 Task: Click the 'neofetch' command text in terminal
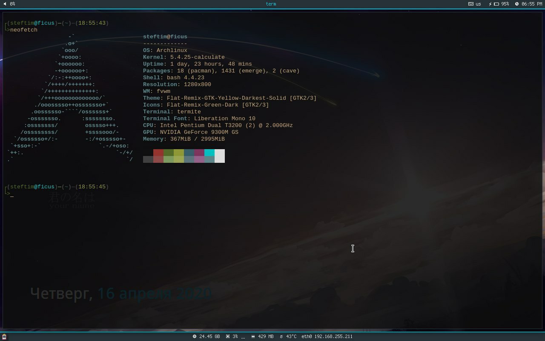[x=24, y=30]
